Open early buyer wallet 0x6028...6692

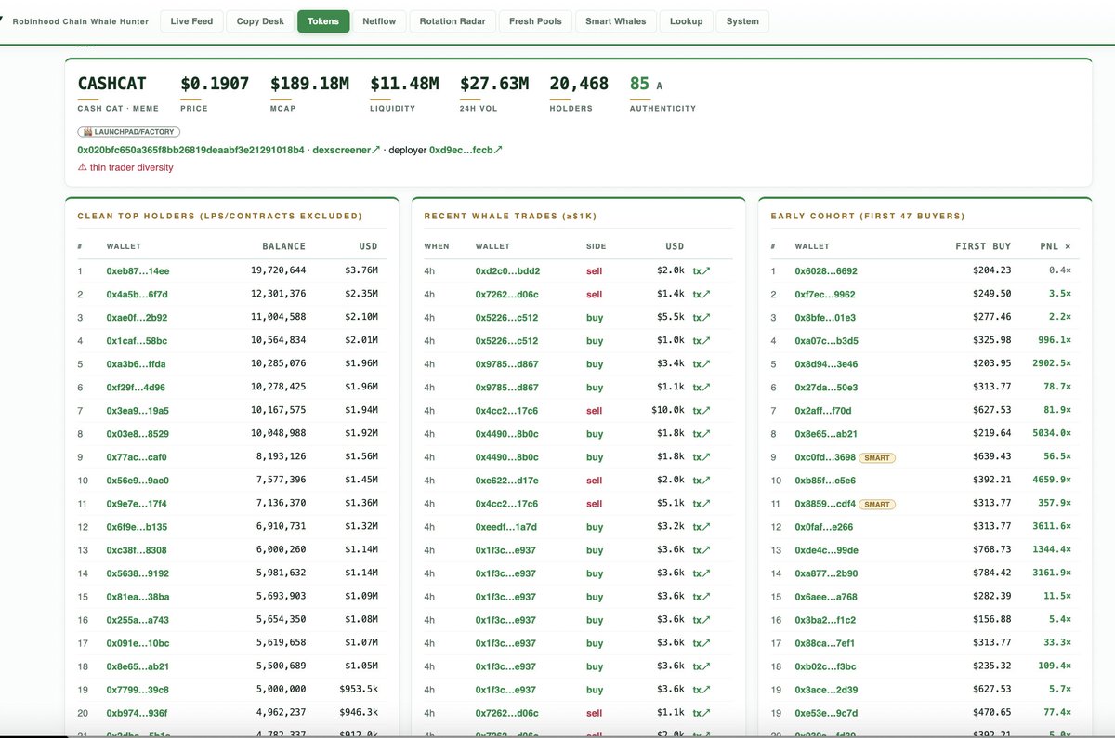(x=826, y=271)
